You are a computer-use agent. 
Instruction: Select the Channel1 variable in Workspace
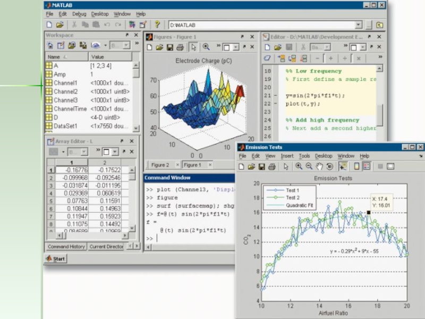65,83
